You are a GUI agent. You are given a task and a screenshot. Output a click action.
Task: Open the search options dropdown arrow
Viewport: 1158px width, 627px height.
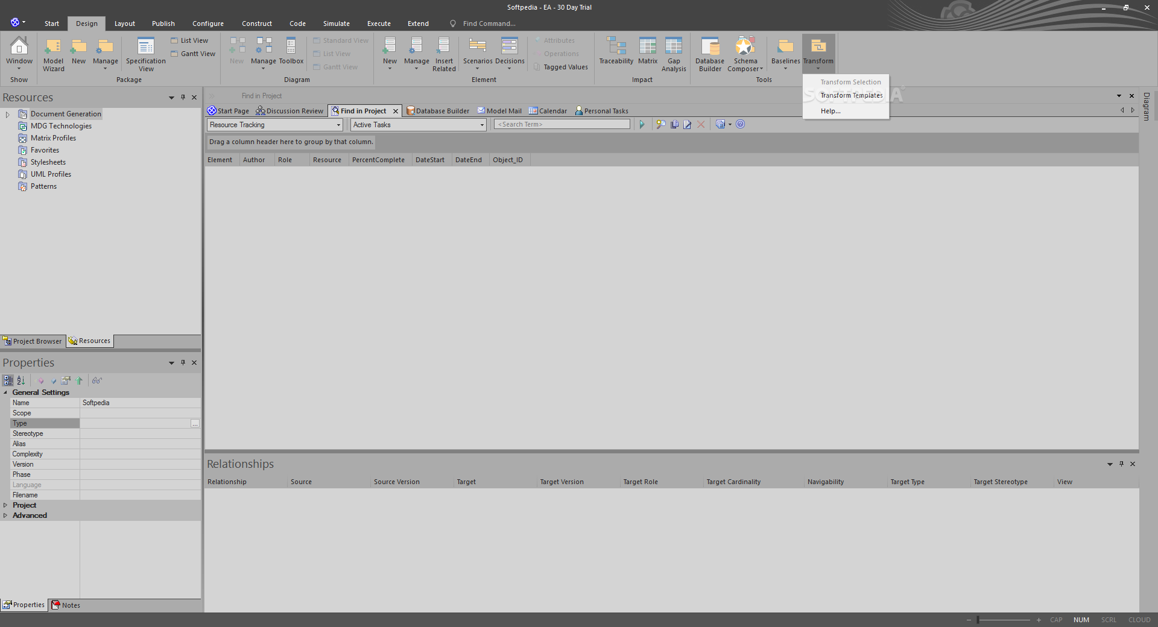(730, 125)
